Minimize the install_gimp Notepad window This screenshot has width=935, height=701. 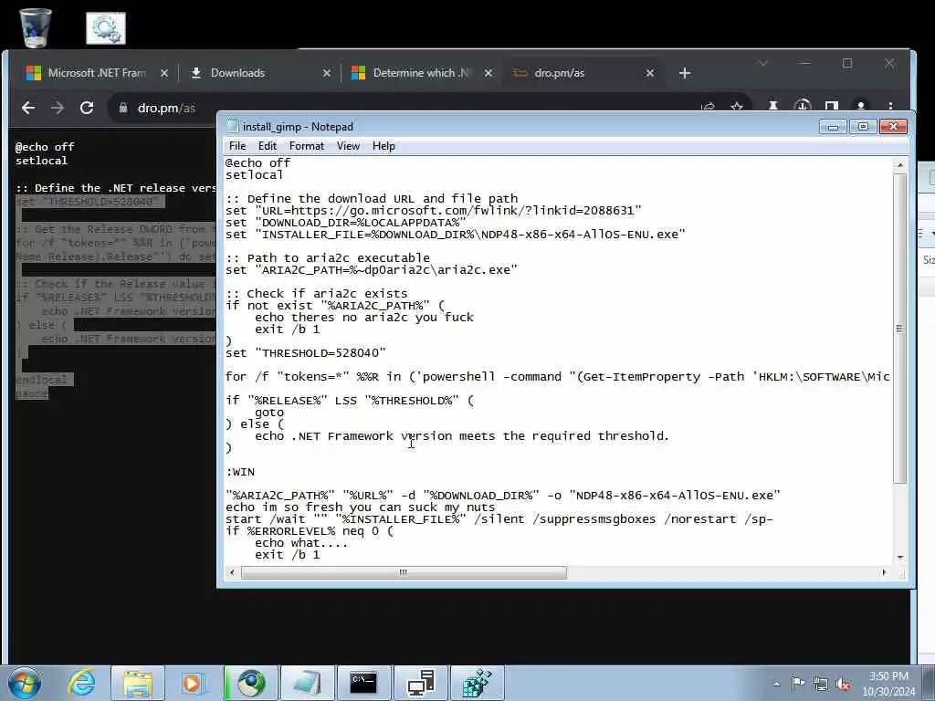(x=833, y=126)
